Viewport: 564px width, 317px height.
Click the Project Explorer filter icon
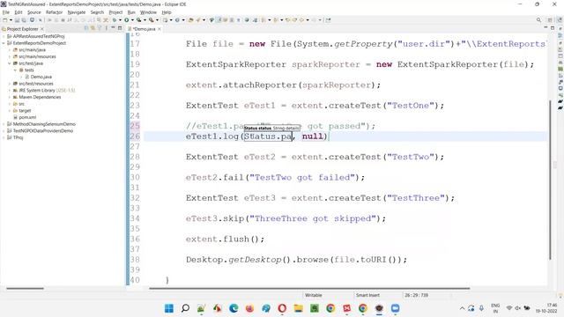pyautogui.click(x=100, y=28)
